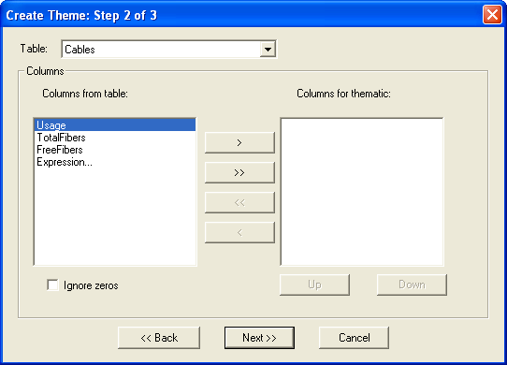
Task: Click inside Columns for thematic list
Action: point(362,192)
